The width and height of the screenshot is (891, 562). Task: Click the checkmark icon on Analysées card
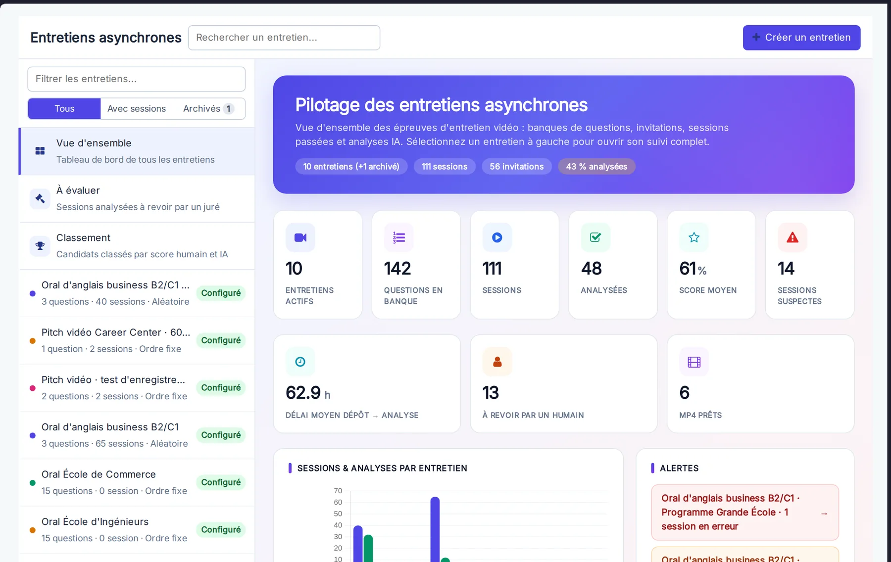click(595, 237)
